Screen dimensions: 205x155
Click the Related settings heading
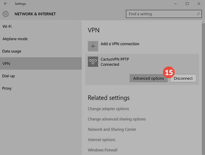click(x=109, y=98)
